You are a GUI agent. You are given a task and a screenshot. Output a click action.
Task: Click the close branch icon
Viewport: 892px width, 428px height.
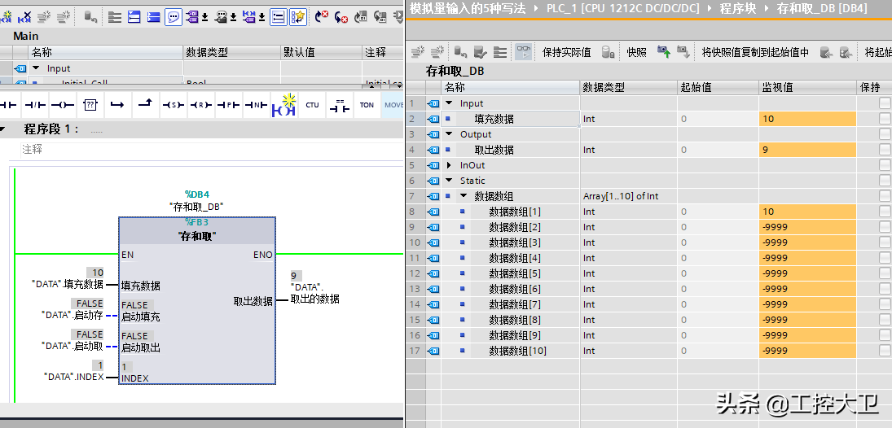pos(146,105)
